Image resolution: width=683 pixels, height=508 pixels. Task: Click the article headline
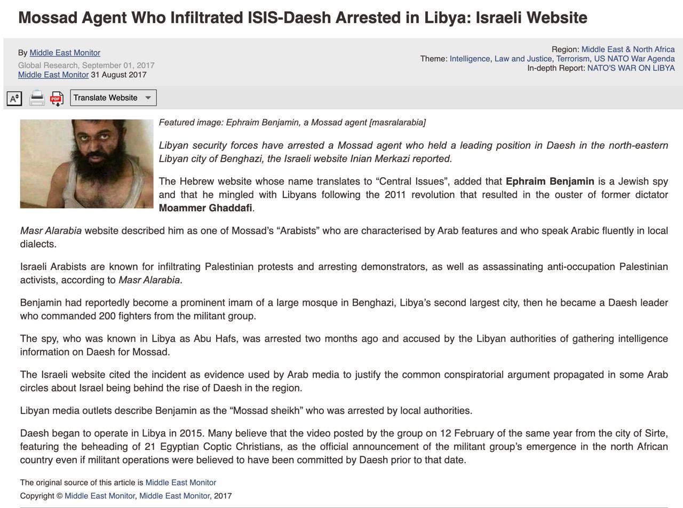pyautogui.click(x=303, y=18)
